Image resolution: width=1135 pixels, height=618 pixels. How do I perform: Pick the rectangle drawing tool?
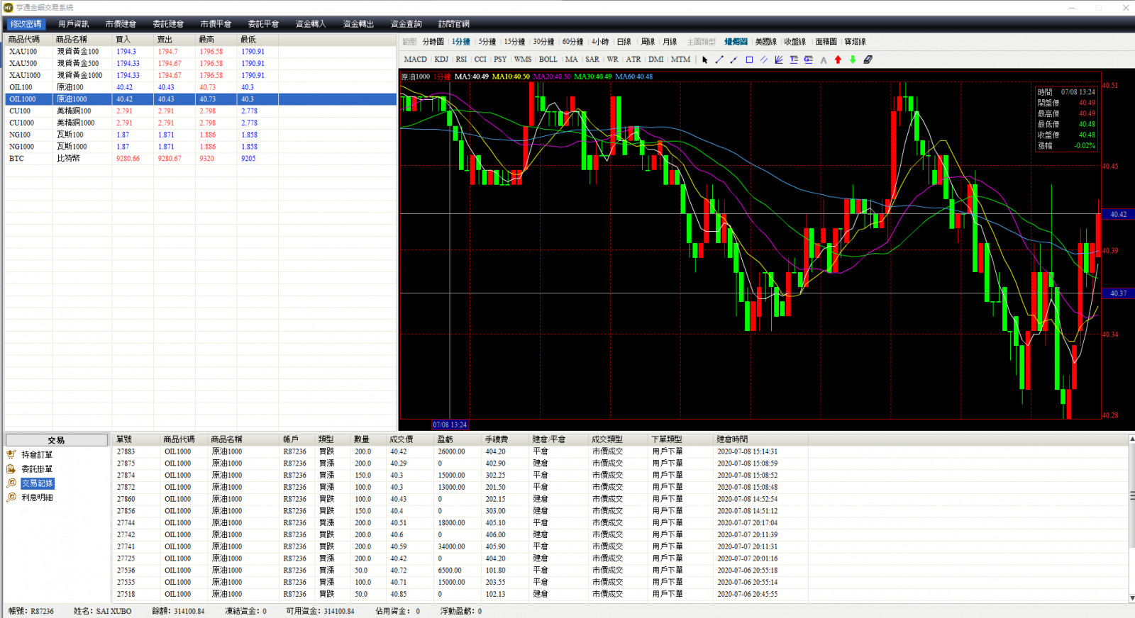pyautogui.click(x=749, y=60)
